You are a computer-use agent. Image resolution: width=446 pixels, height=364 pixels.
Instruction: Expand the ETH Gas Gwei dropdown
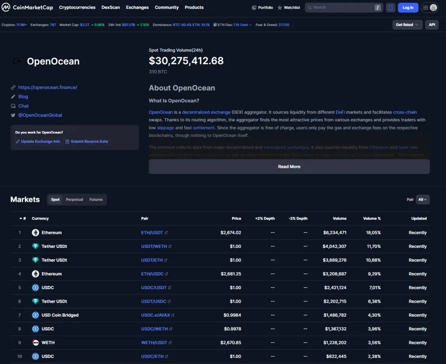(x=242, y=25)
